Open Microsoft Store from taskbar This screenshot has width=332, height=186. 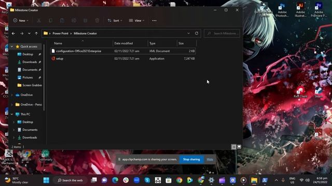pos(169,180)
